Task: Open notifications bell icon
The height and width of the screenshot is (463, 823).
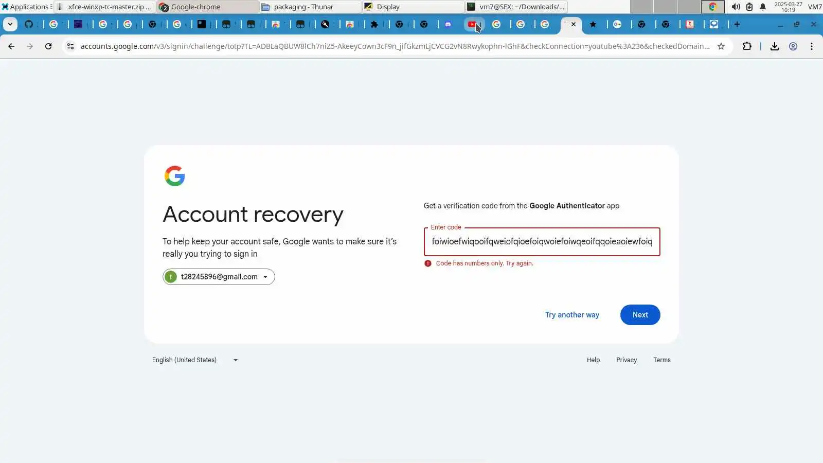Action: (x=763, y=7)
